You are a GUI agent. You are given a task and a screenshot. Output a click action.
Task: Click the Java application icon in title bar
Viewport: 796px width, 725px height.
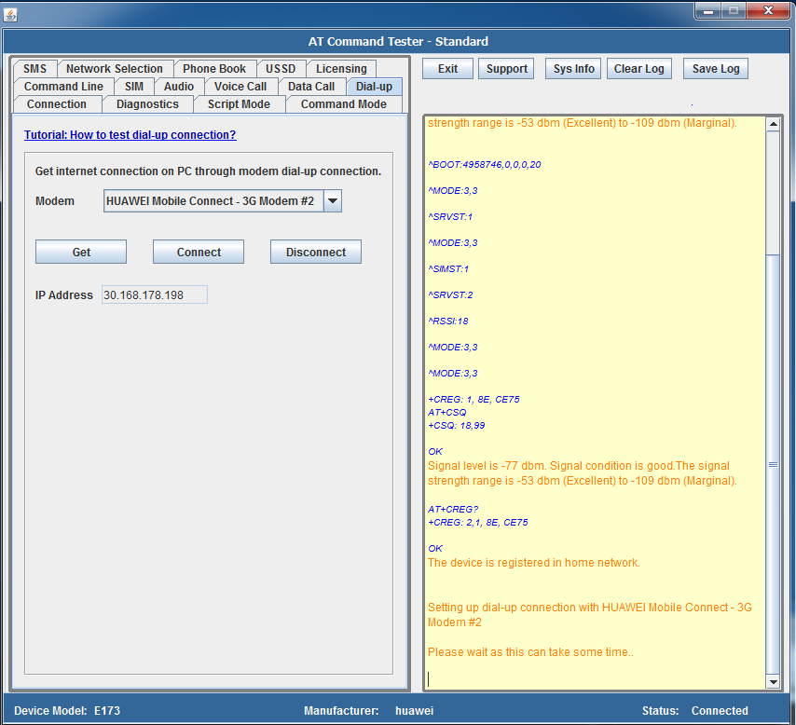click(x=10, y=15)
